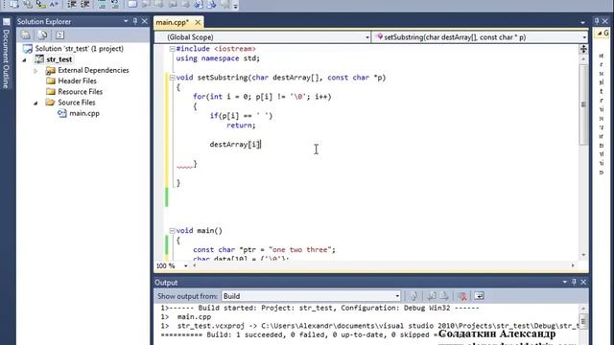Select the Header Files folder

(x=77, y=80)
